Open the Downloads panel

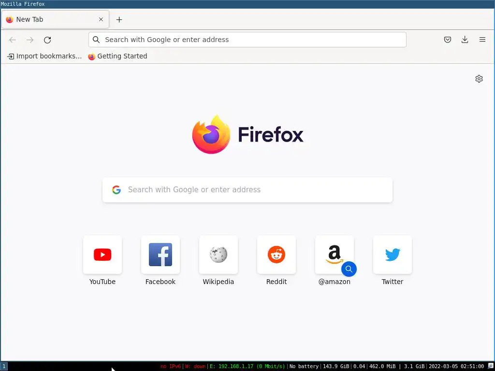pos(465,40)
